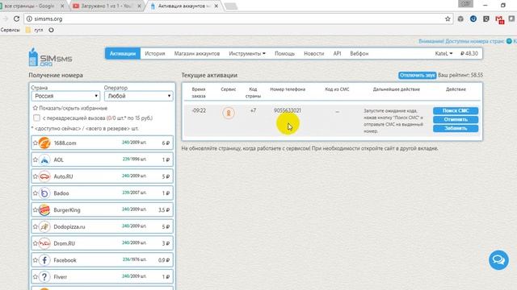517x290 pixels.
Task: Toggle favorite star for Facebook
Action: point(36,260)
